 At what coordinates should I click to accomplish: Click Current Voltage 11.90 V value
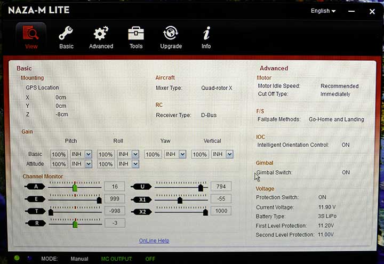[x=327, y=207]
